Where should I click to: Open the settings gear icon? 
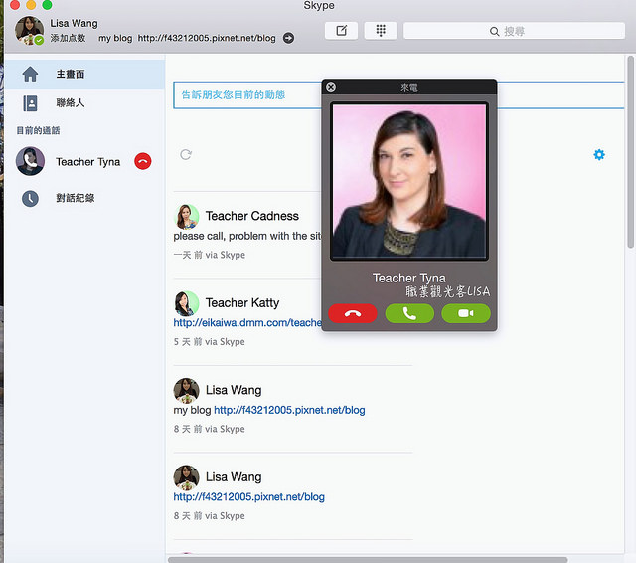[598, 155]
